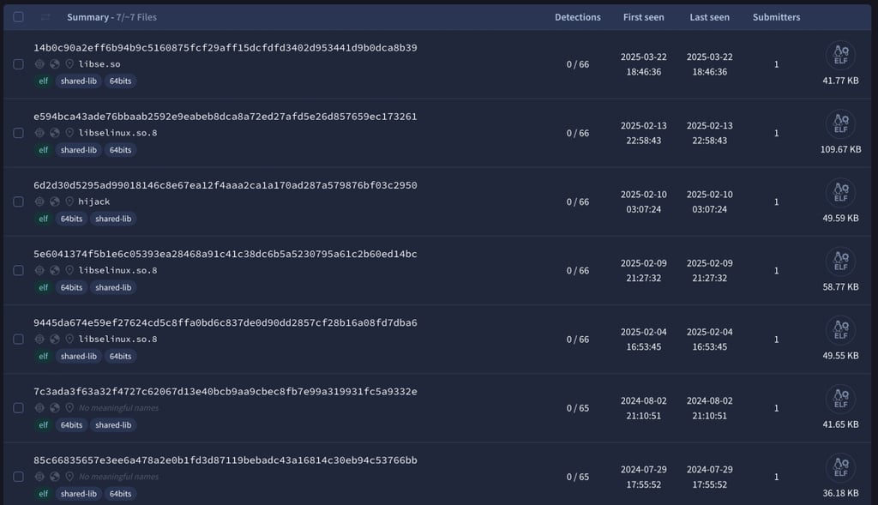The width and height of the screenshot is (878, 505).
Task: Click the shared-lib tag in the 85c66835 row
Action: tap(78, 494)
